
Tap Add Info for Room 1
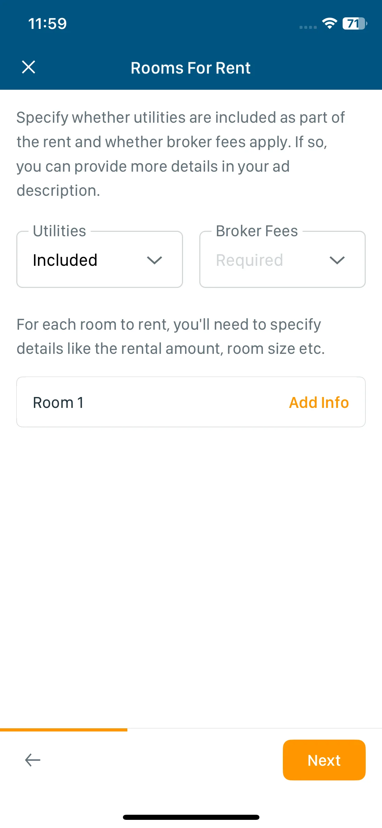(x=319, y=402)
